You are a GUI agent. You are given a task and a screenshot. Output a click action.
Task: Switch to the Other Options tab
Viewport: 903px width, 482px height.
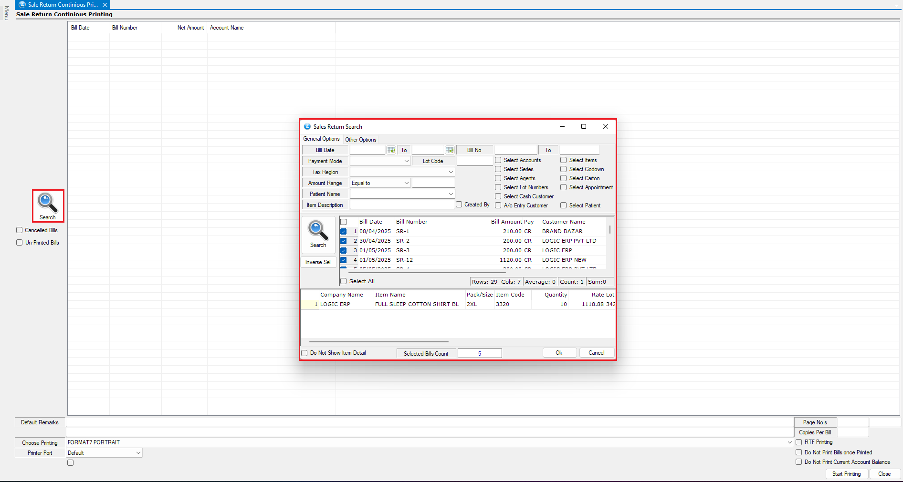(x=360, y=140)
